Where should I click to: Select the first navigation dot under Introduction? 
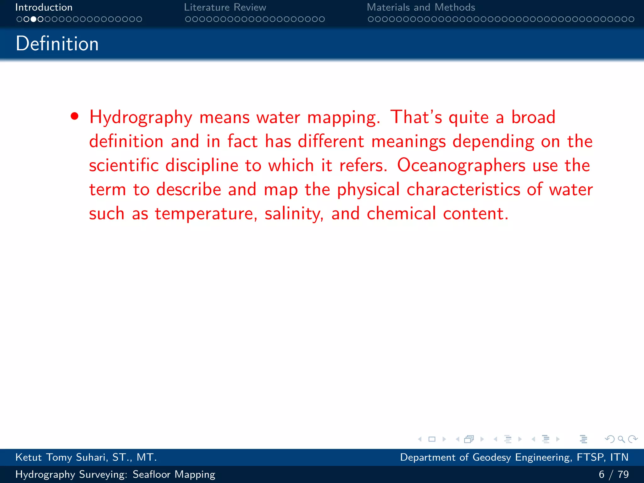[x=19, y=19]
